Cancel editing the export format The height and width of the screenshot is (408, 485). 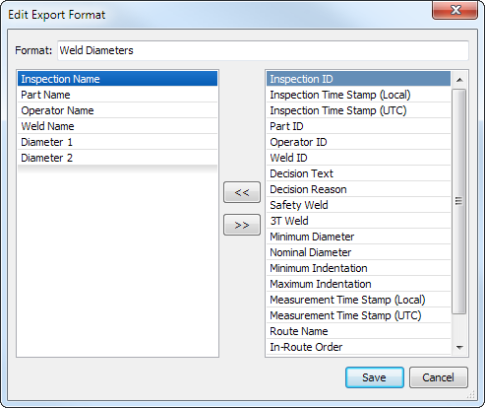point(439,377)
